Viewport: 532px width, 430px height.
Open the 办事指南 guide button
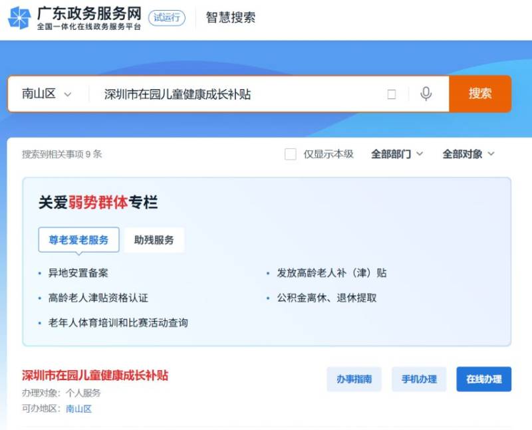pos(354,379)
